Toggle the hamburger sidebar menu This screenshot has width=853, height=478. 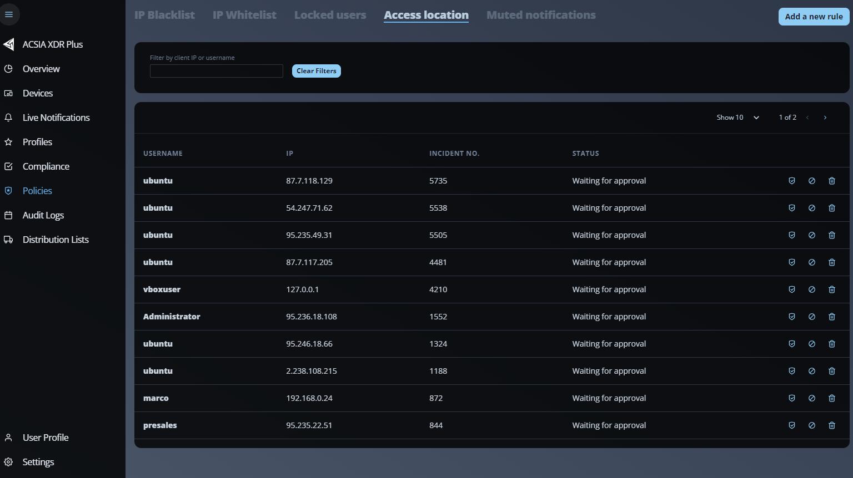click(9, 14)
